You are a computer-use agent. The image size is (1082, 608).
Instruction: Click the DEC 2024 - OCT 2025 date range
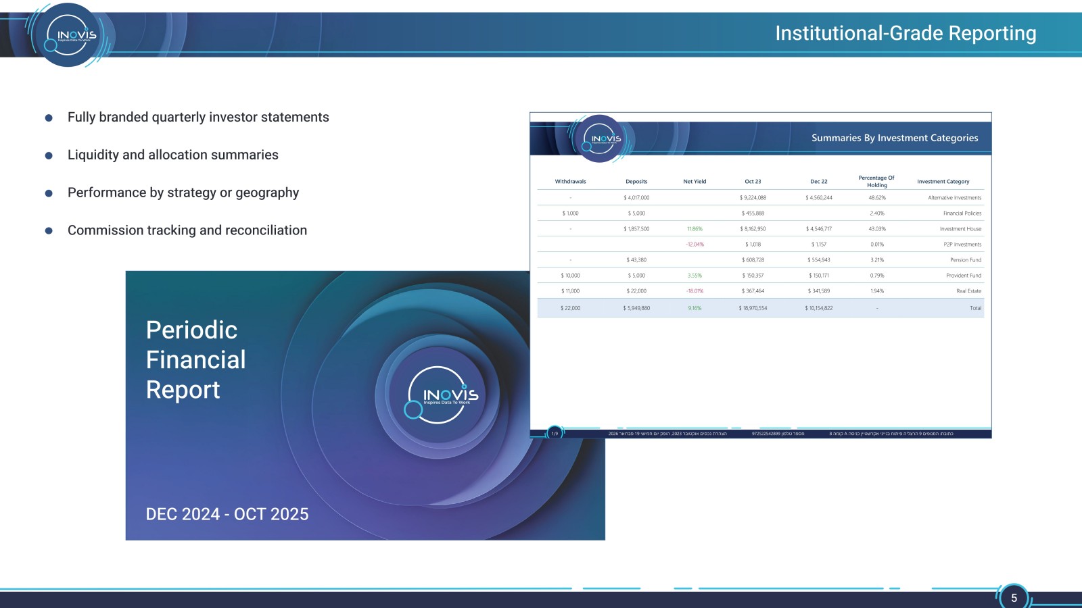point(227,514)
